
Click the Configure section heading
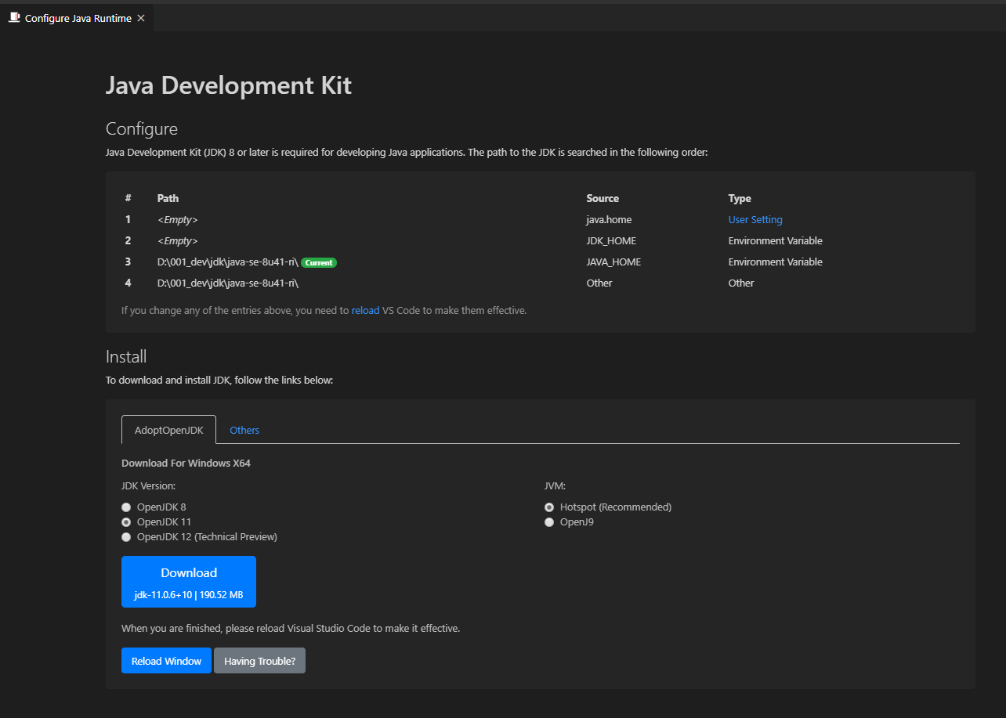(142, 129)
